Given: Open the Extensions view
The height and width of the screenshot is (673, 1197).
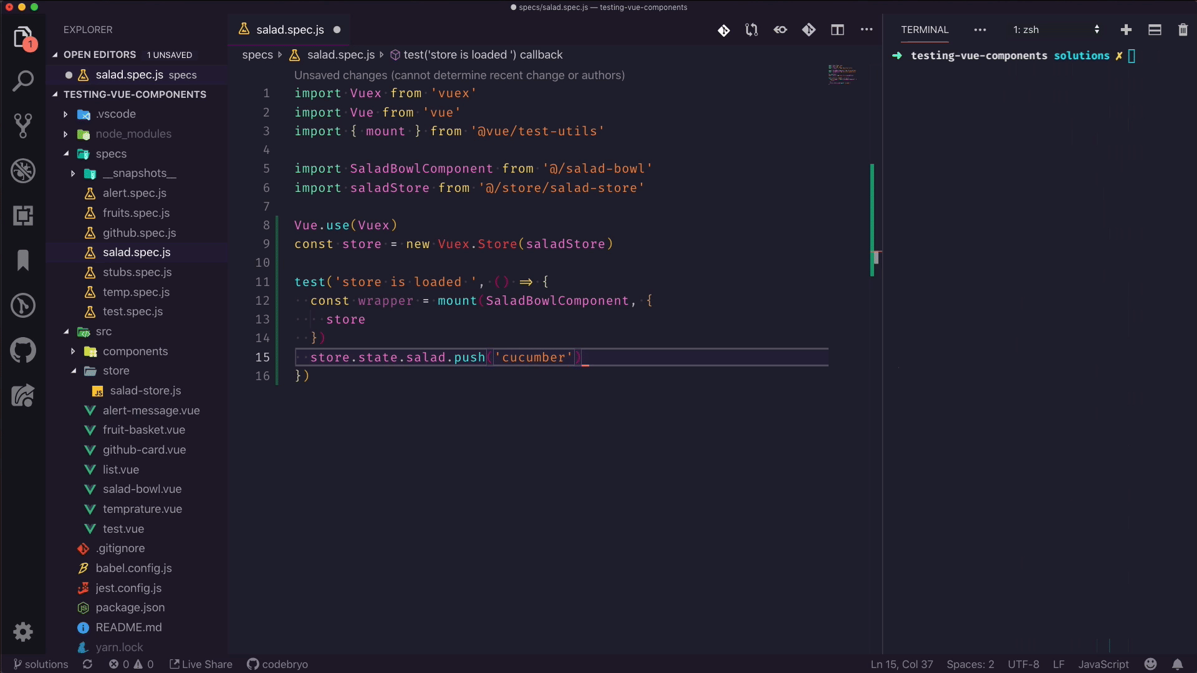Looking at the screenshot, I should (23, 216).
